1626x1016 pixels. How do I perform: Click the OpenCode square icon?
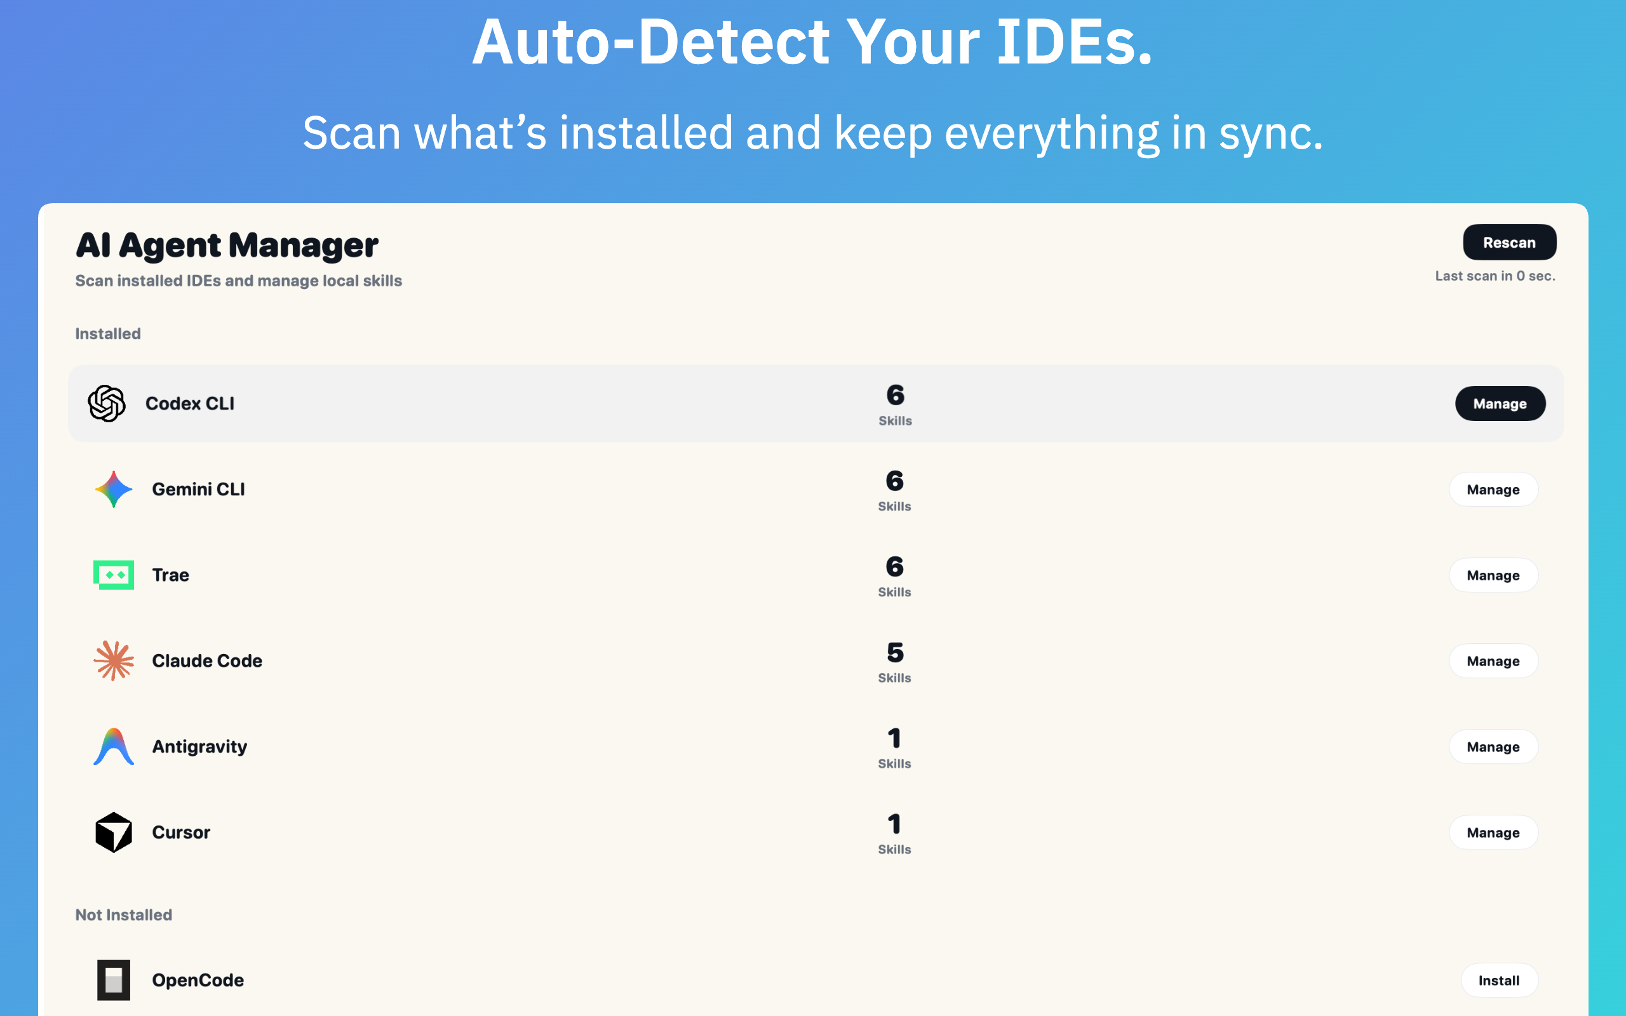[114, 980]
